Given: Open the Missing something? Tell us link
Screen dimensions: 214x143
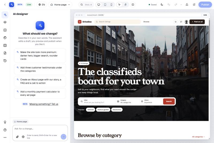Looking at the screenshot, I should click(x=44, y=104).
